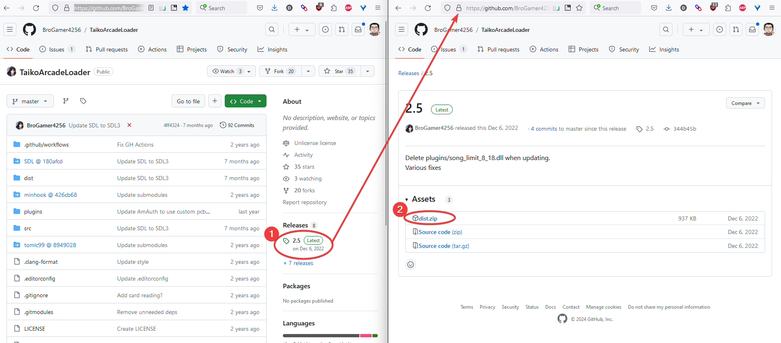Open the 344b45b commit hash link

(684, 129)
